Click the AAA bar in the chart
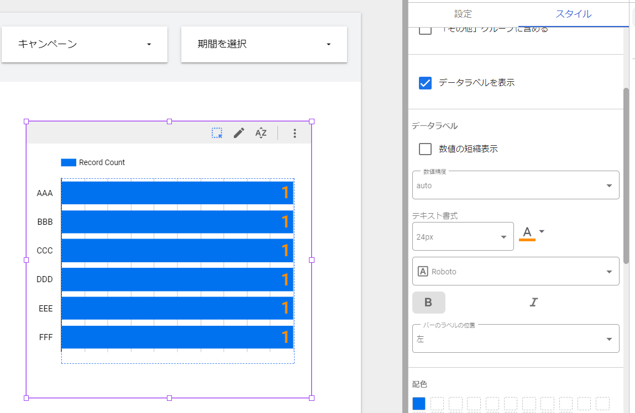The height and width of the screenshot is (413, 635). pyautogui.click(x=177, y=193)
